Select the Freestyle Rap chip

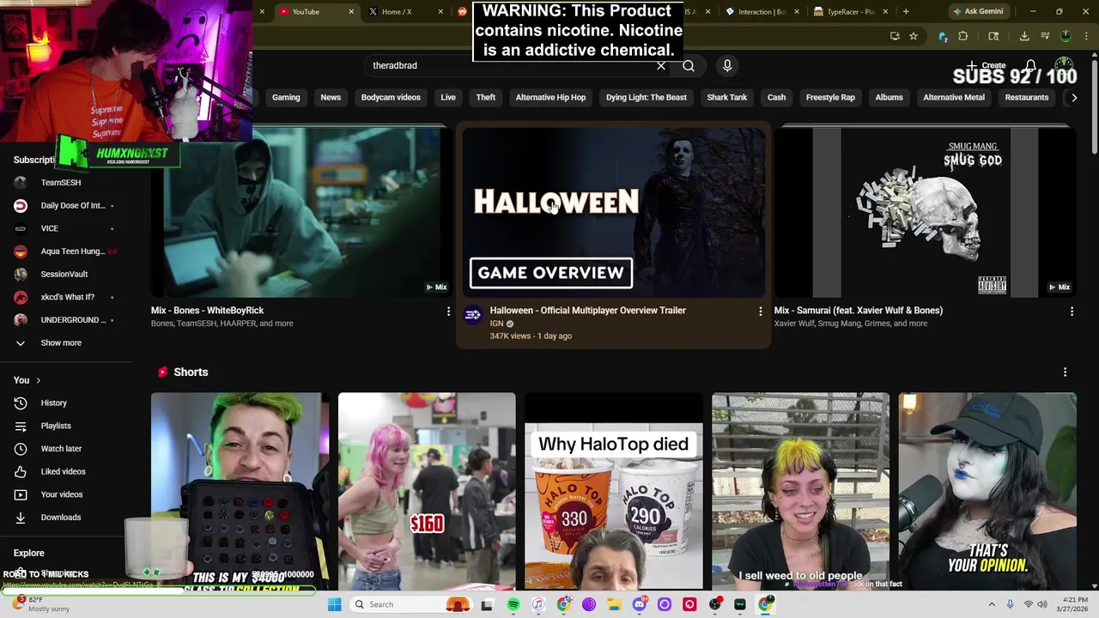[830, 97]
